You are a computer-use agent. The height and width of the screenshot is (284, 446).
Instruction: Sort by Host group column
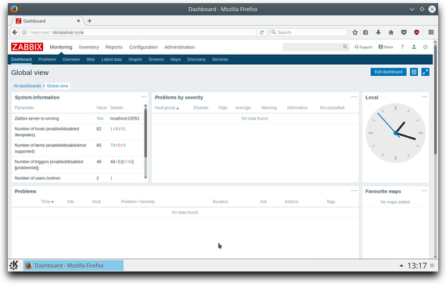167,108
